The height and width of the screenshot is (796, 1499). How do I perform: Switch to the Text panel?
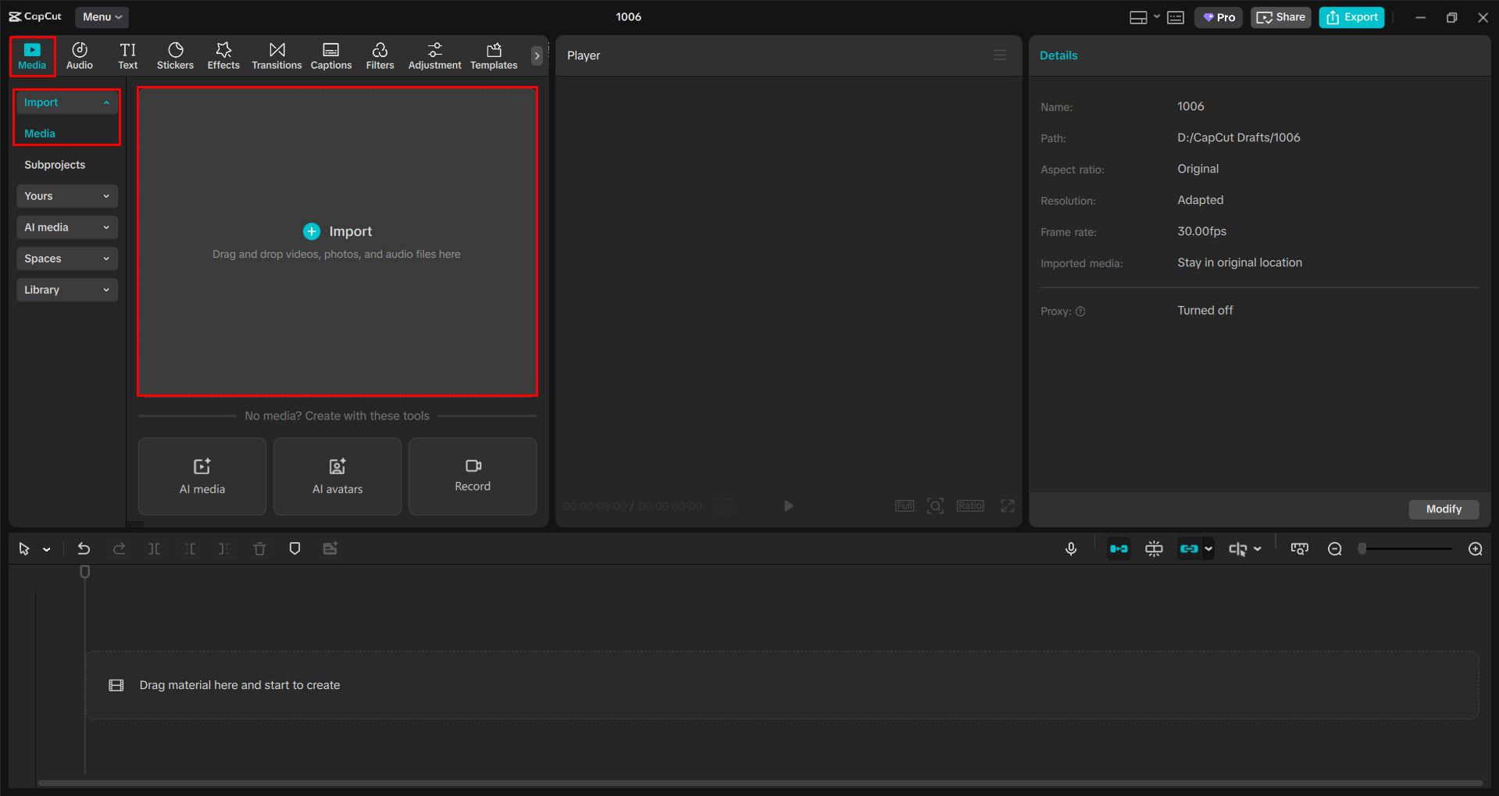pyautogui.click(x=127, y=55)
